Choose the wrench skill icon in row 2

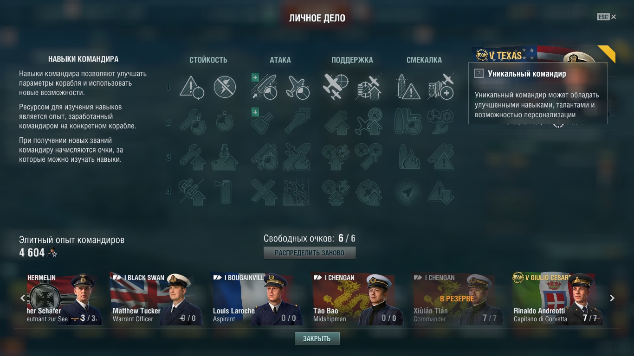192,121
